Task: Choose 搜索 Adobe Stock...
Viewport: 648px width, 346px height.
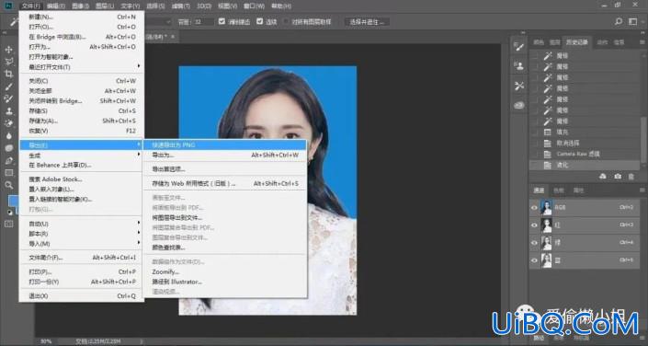Action: point(82,179)
